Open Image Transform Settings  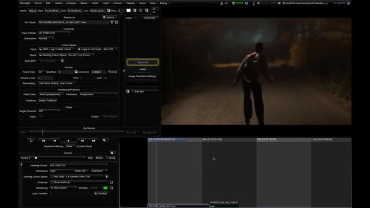[x=142, y=76]
